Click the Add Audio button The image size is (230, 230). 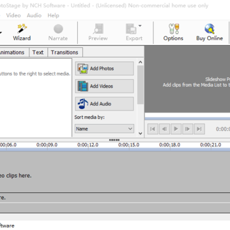[x=104, y=103]
